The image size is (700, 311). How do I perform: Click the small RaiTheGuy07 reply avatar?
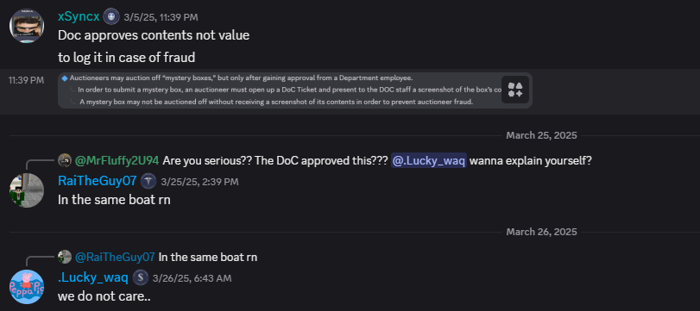[x=65, y=257]
